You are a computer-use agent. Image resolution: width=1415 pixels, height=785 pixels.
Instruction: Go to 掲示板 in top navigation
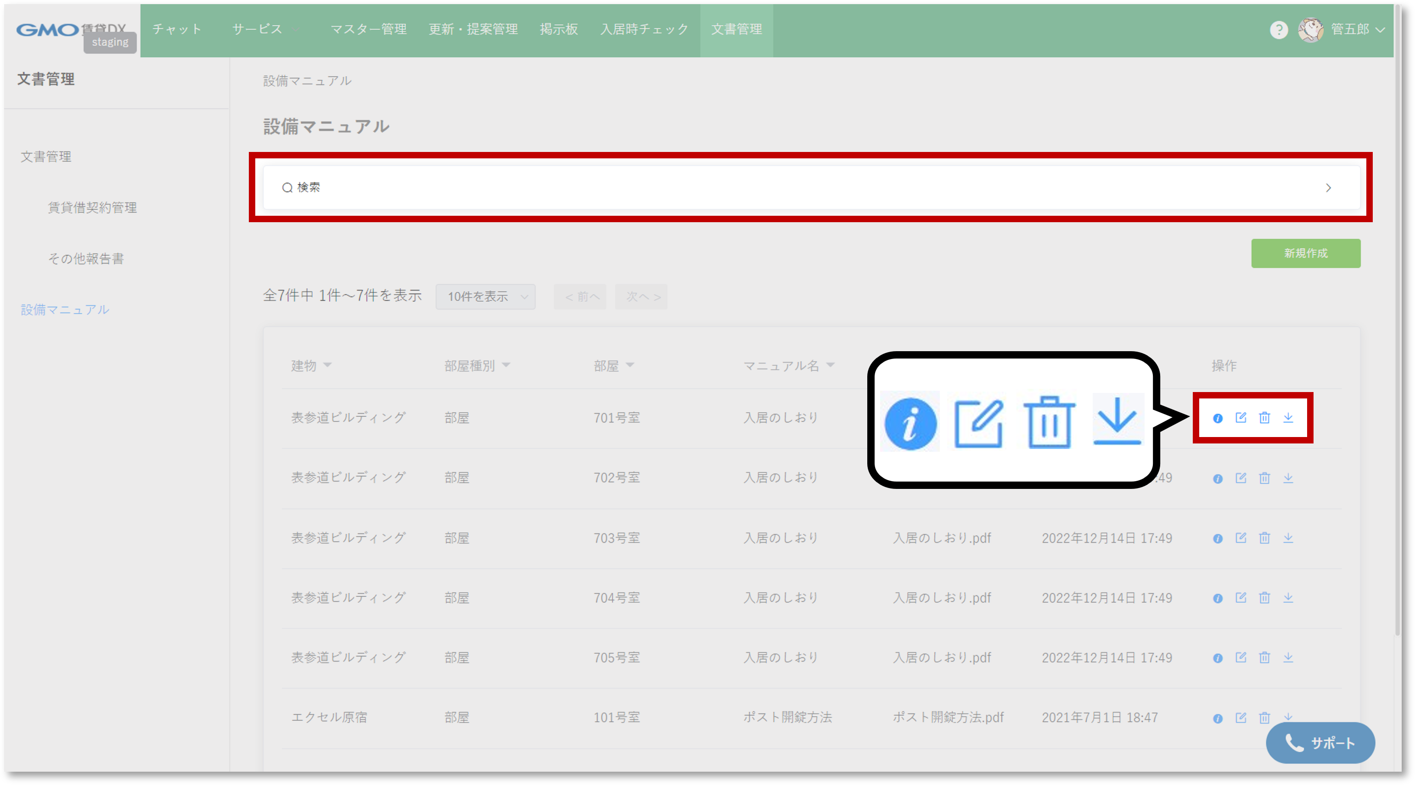pos(558,30)
